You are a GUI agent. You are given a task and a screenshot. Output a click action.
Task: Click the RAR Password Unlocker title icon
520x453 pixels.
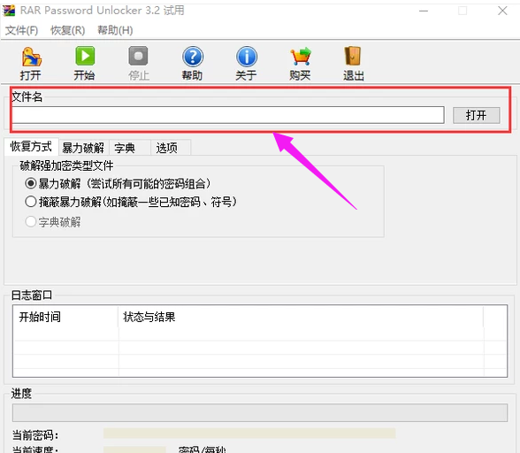(9, 11)
